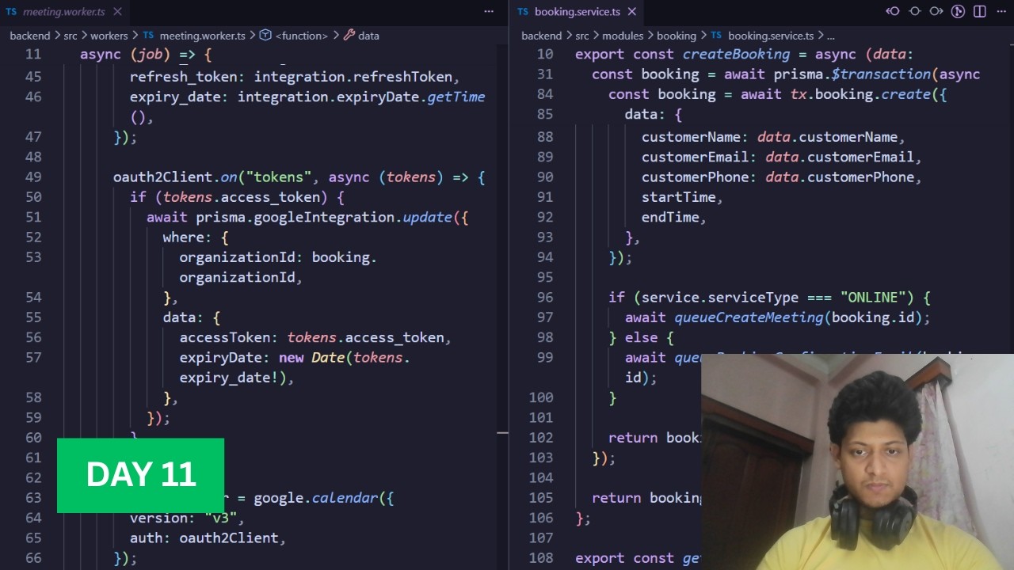
Task: Close the meeting.worker.ts tab
Action: click(117, 12)
